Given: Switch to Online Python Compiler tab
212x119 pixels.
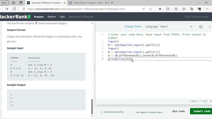Looking at the screenshot, I should [88, 3].
